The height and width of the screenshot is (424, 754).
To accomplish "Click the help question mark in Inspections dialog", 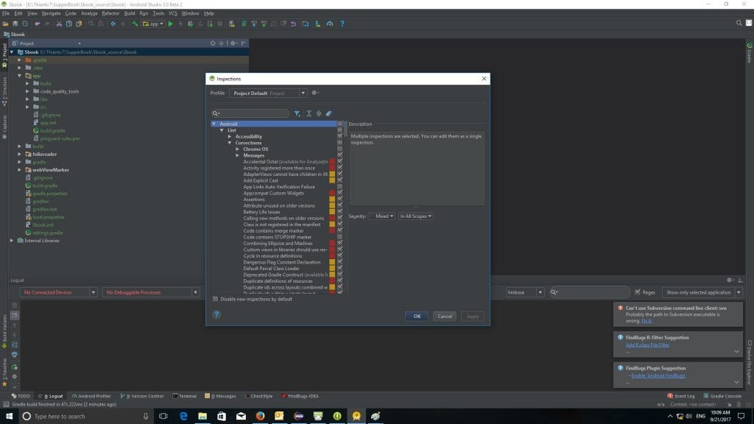I will [x=216, y=314].
